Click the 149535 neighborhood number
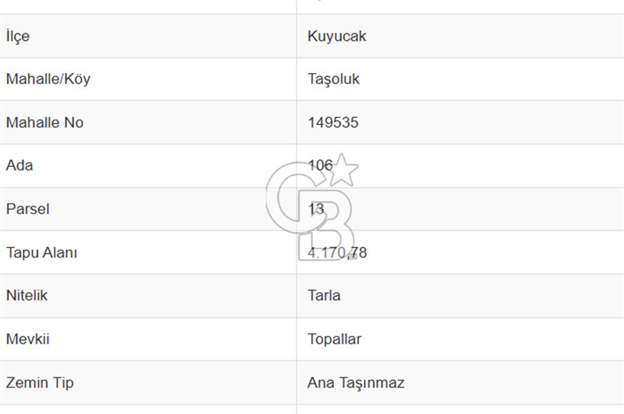Image resolution: width=624 pixels, height=414 pixels. pos(333,122)
